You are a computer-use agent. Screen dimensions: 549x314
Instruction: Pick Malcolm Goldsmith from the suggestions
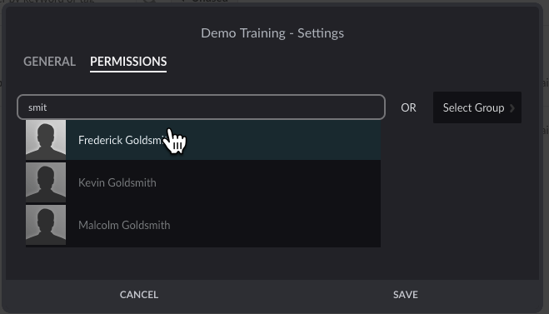[x=203, y=225]
